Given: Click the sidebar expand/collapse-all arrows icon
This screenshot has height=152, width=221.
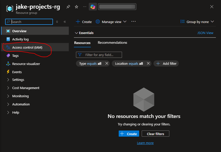Looking at the screenshot, I should tap(57, 22).
